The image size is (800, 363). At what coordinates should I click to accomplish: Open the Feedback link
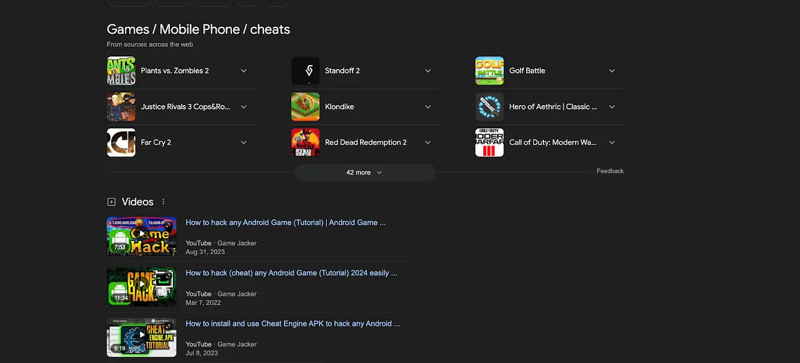610,171
